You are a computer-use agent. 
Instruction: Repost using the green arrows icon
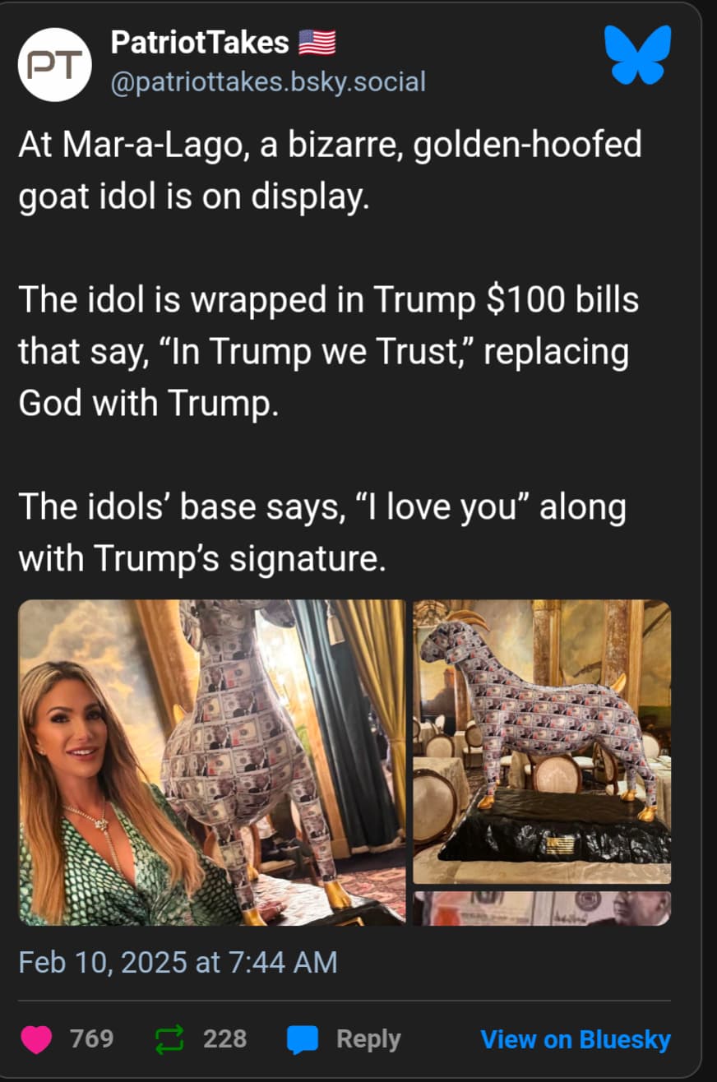[x=169, y=1039]
